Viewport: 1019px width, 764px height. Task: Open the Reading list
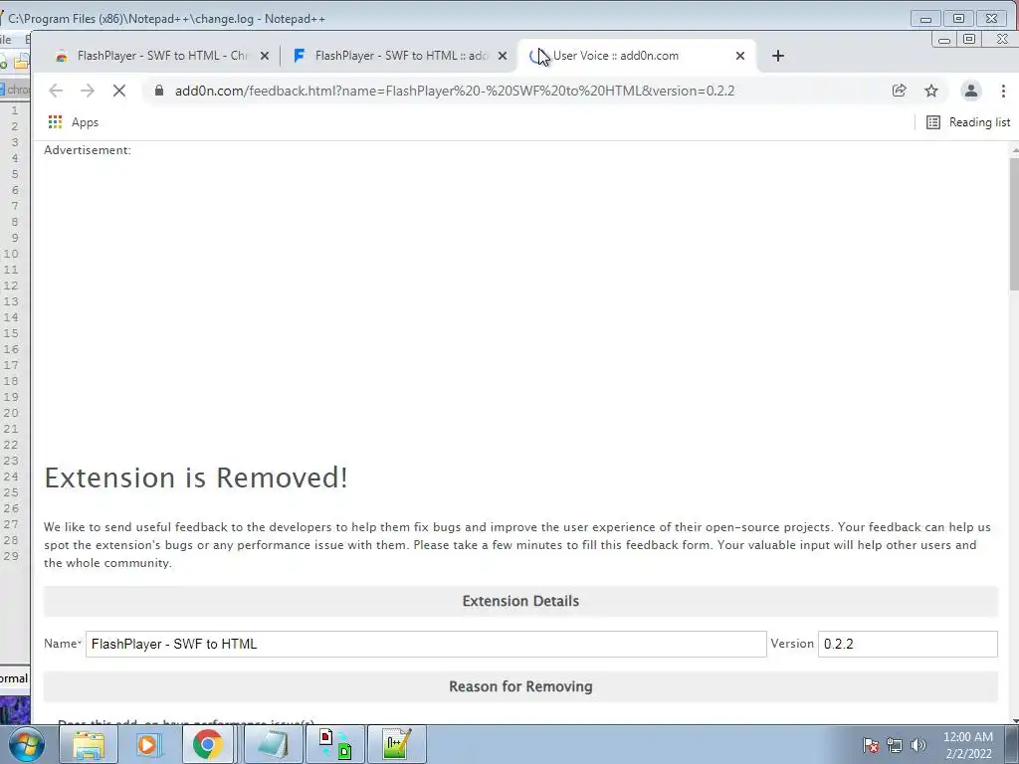pos(968,122)
